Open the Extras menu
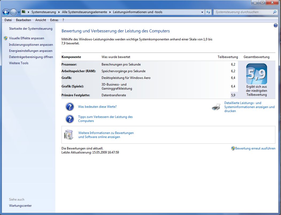The height and width of the screenshot is (215, 281). click(x=54, y=20)
